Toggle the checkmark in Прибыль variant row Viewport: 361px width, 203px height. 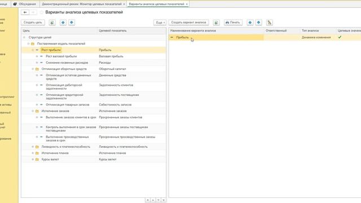(x=340, y=37)
